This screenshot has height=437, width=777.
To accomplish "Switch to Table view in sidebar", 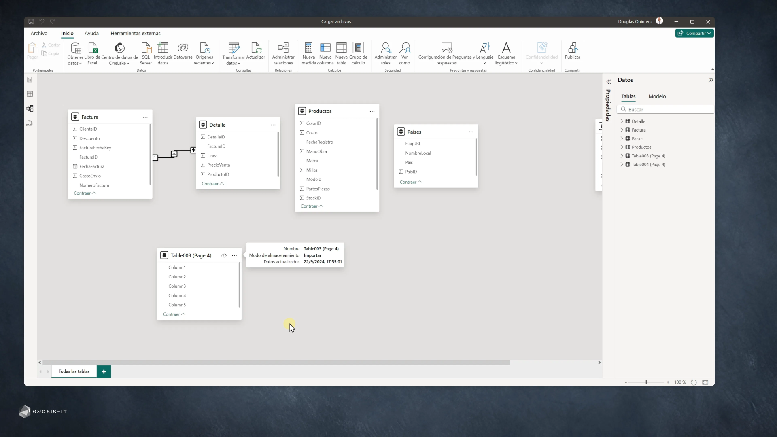I will click(30, 94).
